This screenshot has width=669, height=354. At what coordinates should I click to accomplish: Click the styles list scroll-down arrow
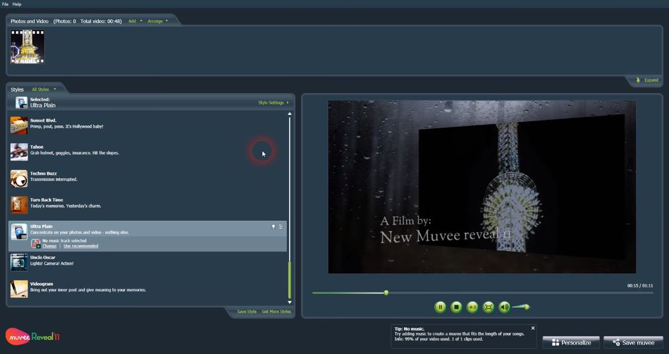point(290,302)
